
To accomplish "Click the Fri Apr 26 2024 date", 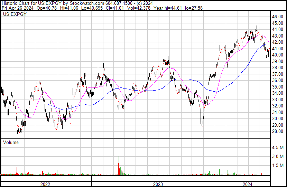I will [18, 8].
